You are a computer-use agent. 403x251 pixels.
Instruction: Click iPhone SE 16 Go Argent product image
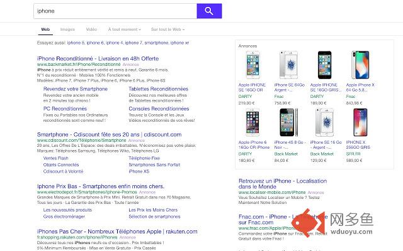click(x=325, y=122)
